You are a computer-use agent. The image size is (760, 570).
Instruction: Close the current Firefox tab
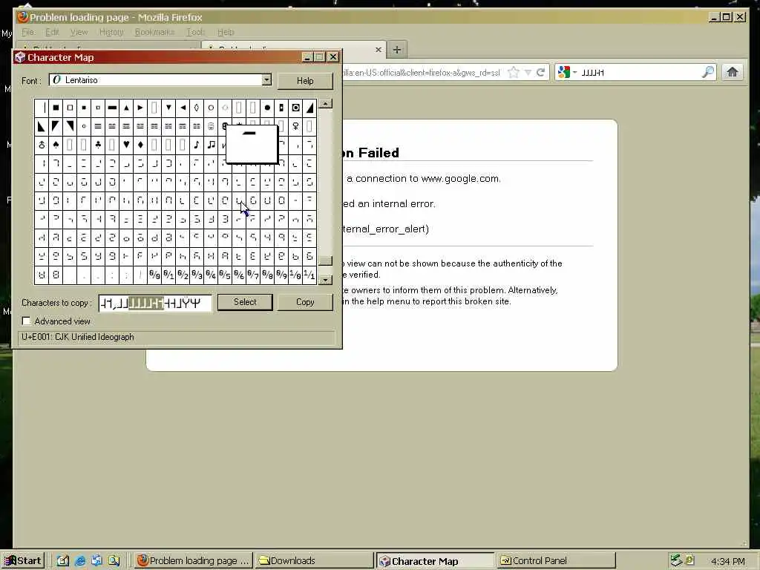(x=378, y=50)
